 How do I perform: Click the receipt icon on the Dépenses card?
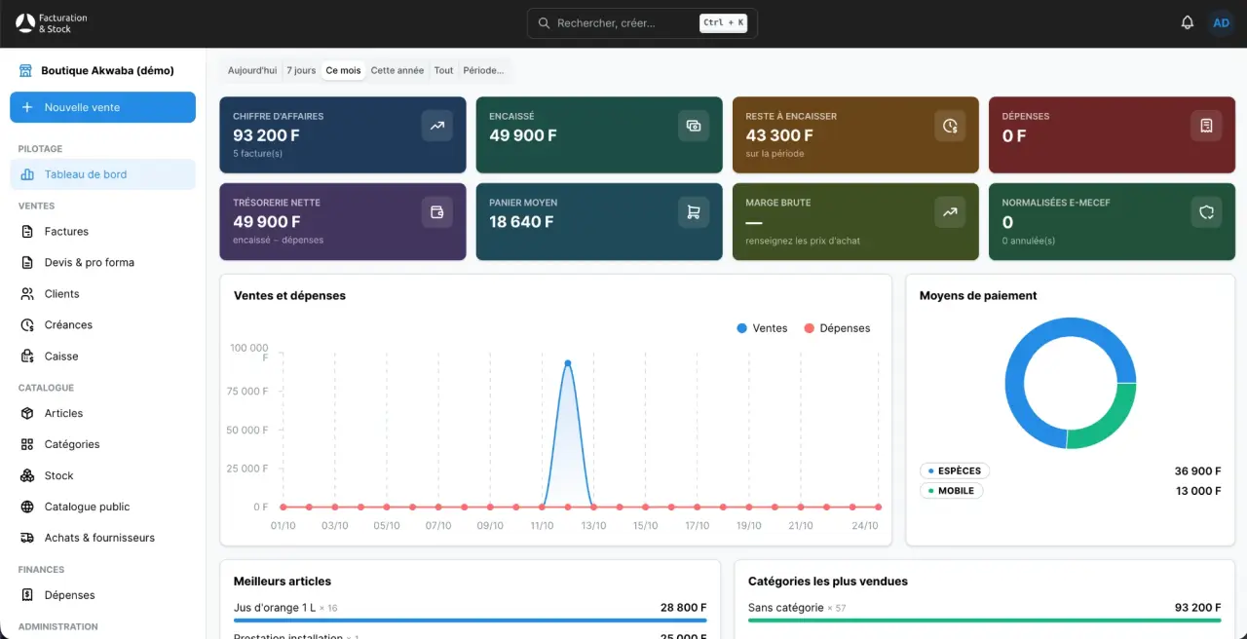1206,126
